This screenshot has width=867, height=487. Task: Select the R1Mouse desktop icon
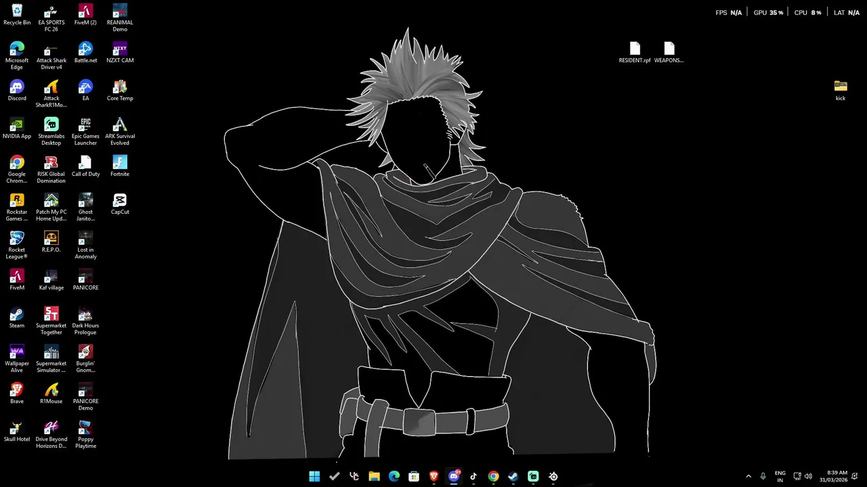[51, 394]
